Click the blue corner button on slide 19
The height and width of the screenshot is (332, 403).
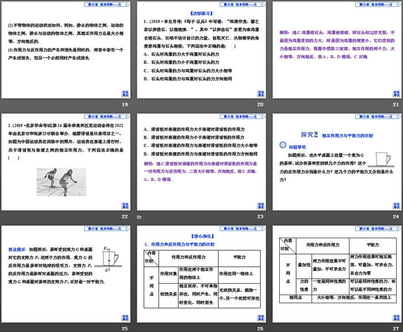click(x=125, y=93)
